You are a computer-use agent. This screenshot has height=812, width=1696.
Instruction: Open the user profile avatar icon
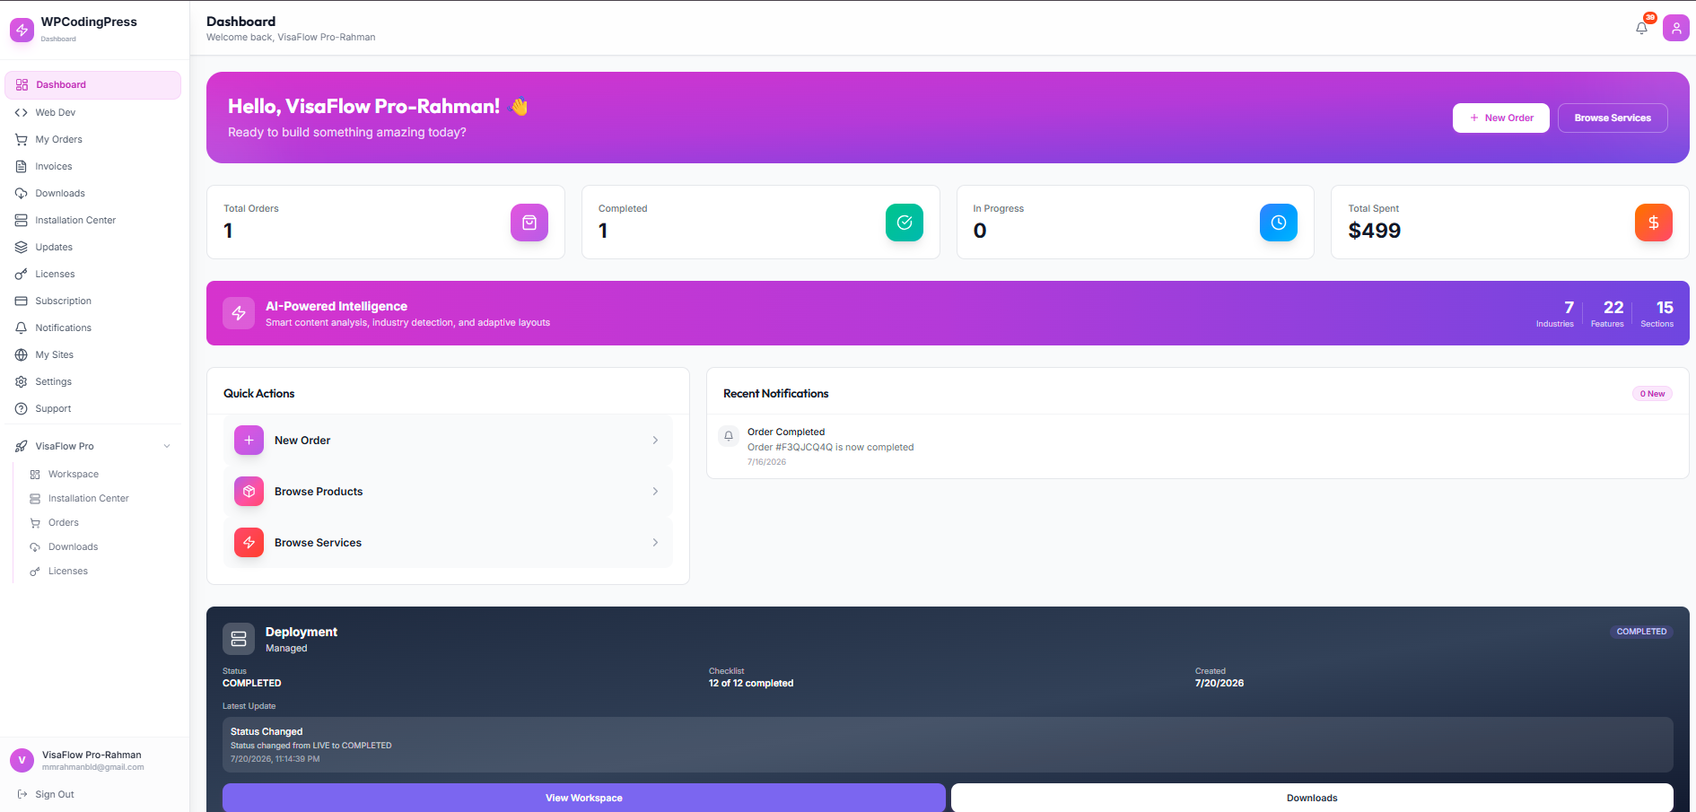[x=1675, y=28]
